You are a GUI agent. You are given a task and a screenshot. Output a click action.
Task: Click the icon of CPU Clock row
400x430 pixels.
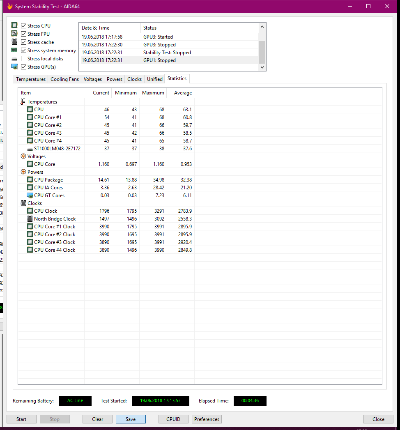(x=30, y=211)
